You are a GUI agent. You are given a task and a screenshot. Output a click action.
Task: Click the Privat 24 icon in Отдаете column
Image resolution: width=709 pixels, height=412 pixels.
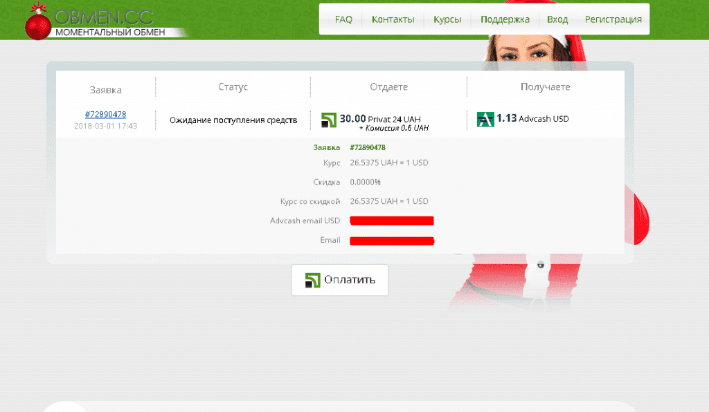click(x=329, y=120)
